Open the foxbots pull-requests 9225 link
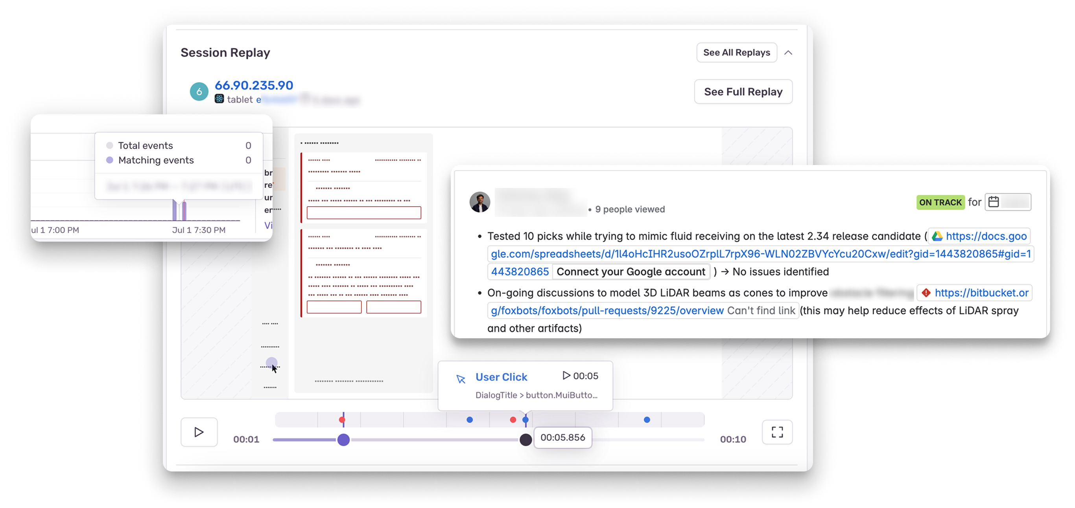Image resolution: width=1075 pixels, height=508 pixels. 607,311
